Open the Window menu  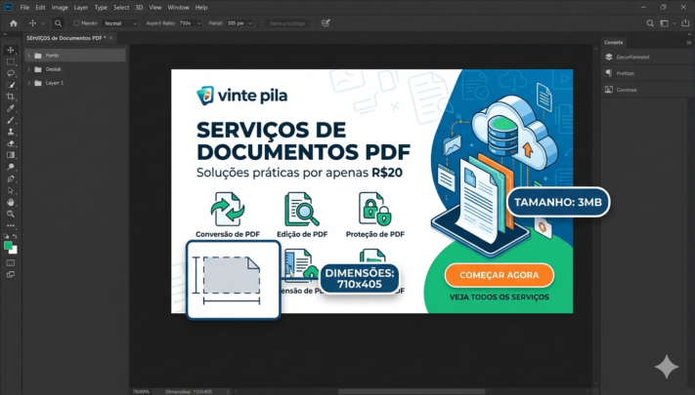pos(178,7)
